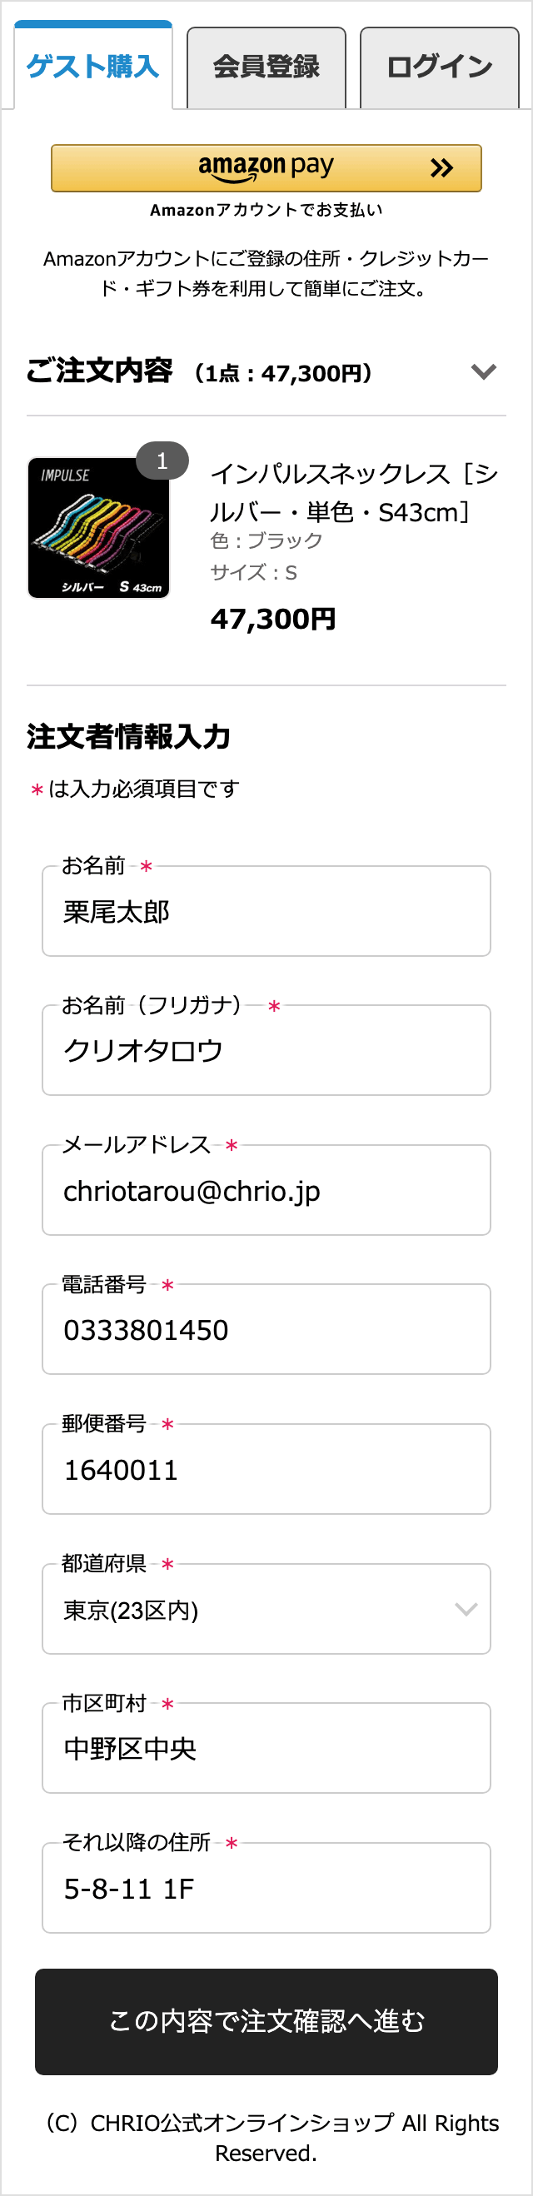Click the フリガナ katakana name field
Viewport: 533px width, 2196px height.
tap(267, 1049)
